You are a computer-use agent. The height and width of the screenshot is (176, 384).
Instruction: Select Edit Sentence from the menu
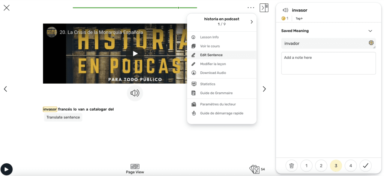(x=211, y=55)
